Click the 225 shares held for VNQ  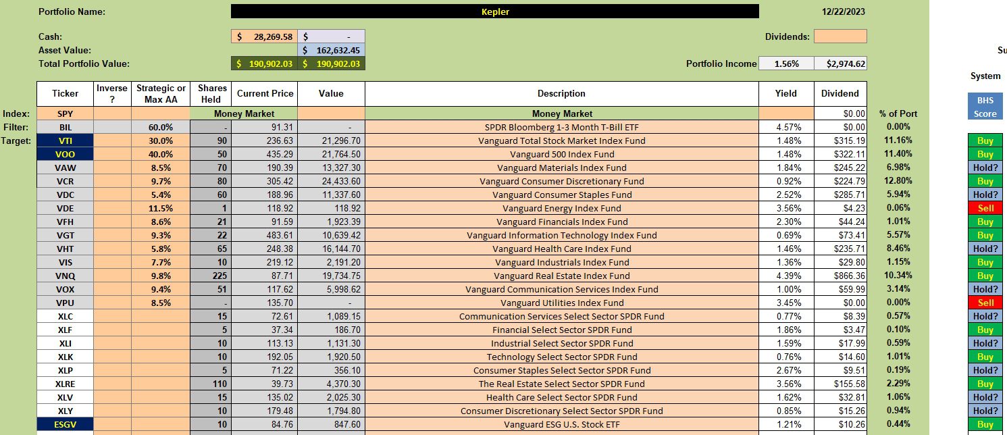(x=211, y=276)
